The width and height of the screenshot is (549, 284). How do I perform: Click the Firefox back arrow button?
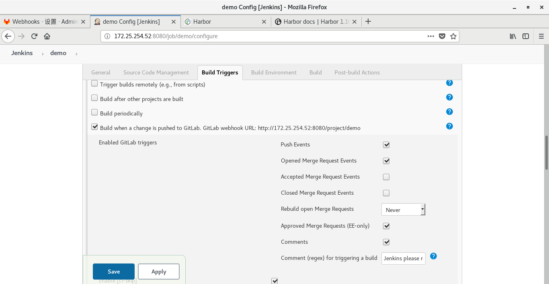coord(8,36)
